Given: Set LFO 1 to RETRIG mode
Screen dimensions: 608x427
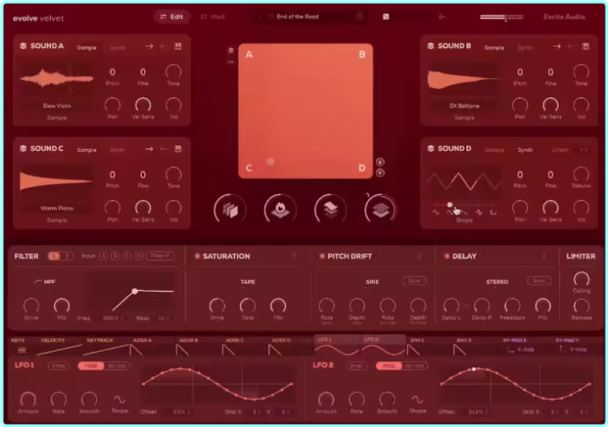Looking at the screenshot, I should pos(117,366).
